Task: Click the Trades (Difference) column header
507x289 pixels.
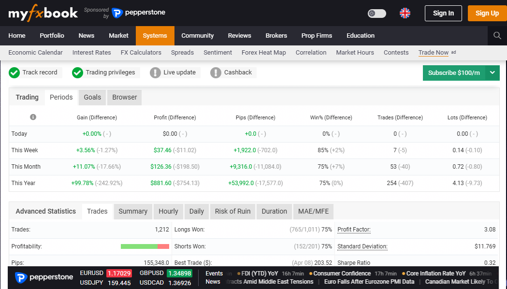Action: (x=400, y=117)
